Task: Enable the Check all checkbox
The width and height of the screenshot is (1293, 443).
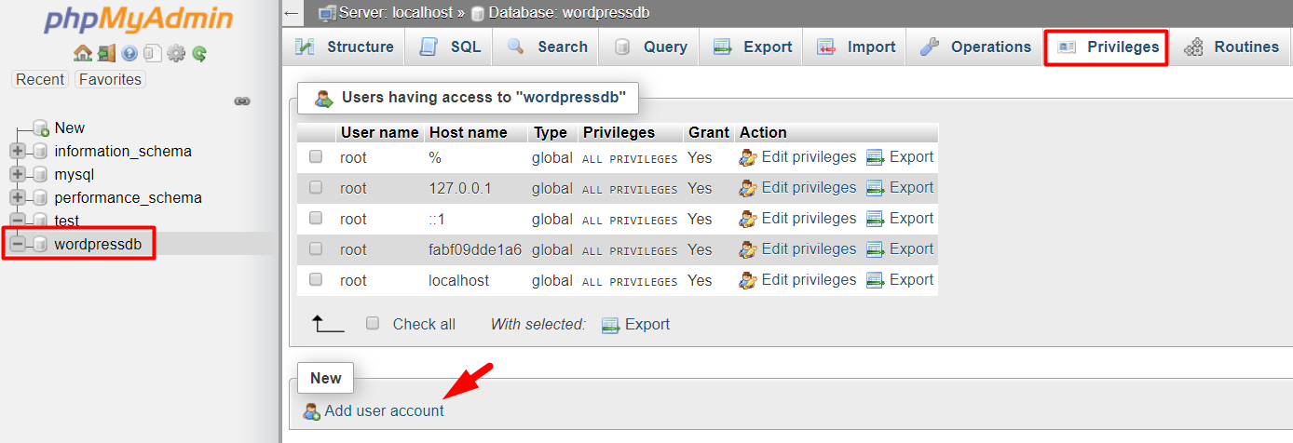Action: click(x=373, y=324)
